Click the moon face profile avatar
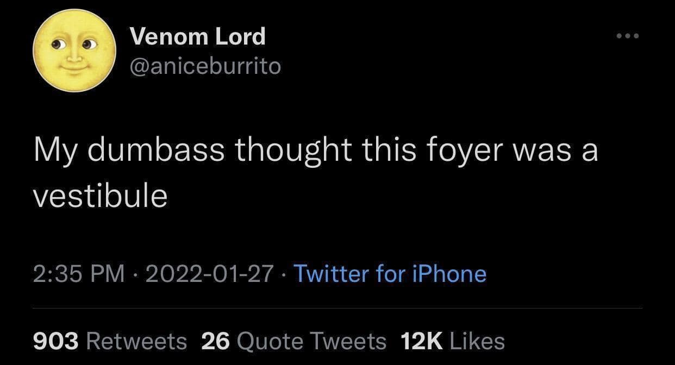675x365 pixels. pos(75,50)
